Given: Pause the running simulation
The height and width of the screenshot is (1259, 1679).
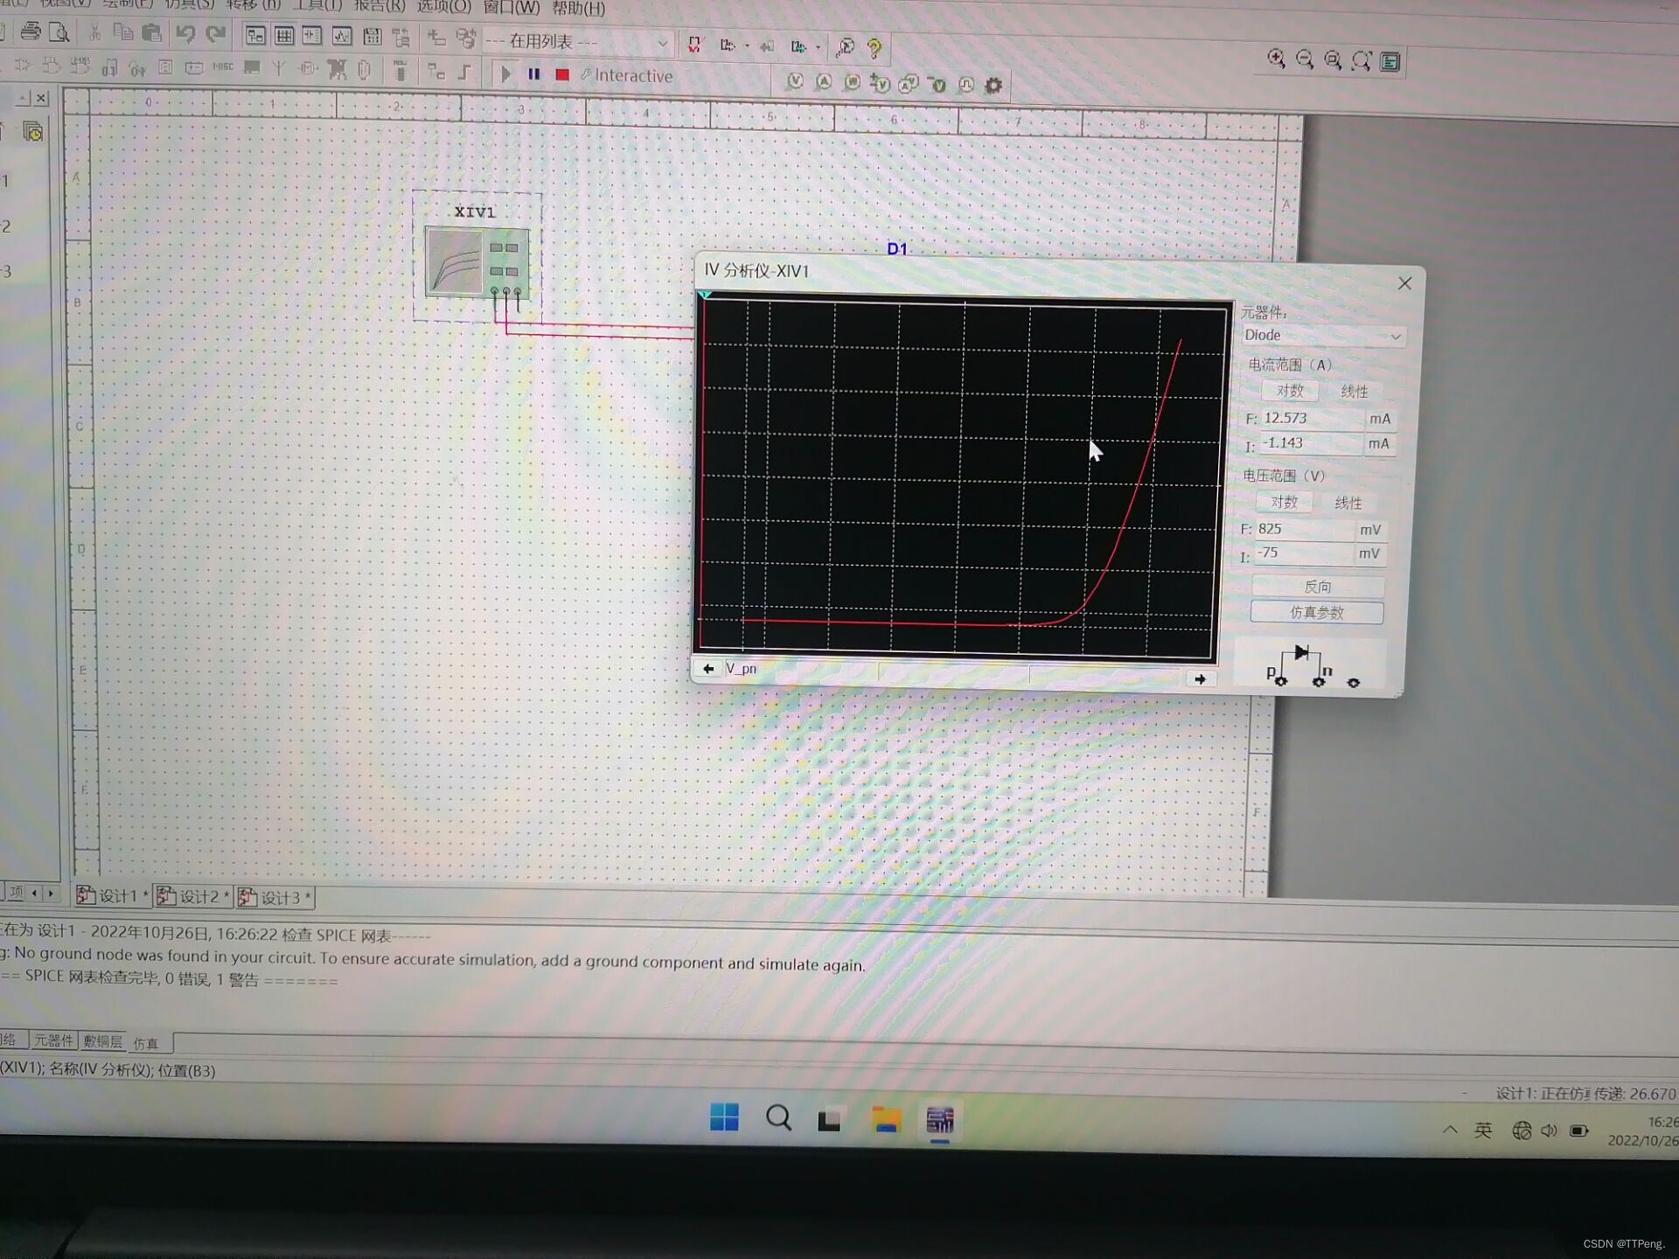Looking at the screenshot, I should [x=533, y=74].
